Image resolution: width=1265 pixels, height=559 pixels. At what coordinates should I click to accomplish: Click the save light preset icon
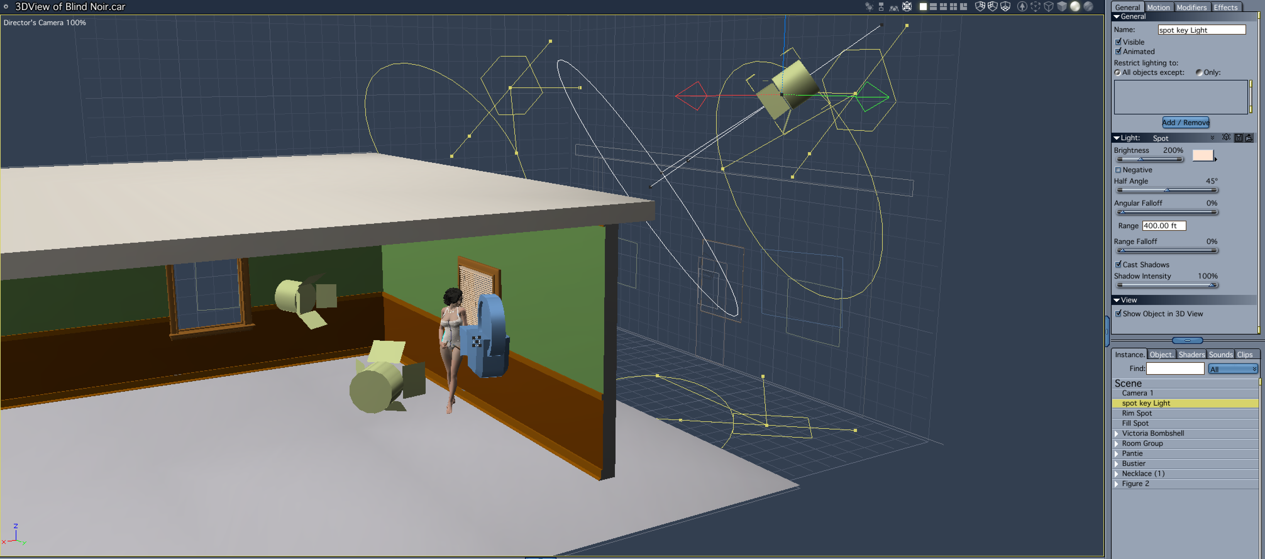coord(1239,138)
